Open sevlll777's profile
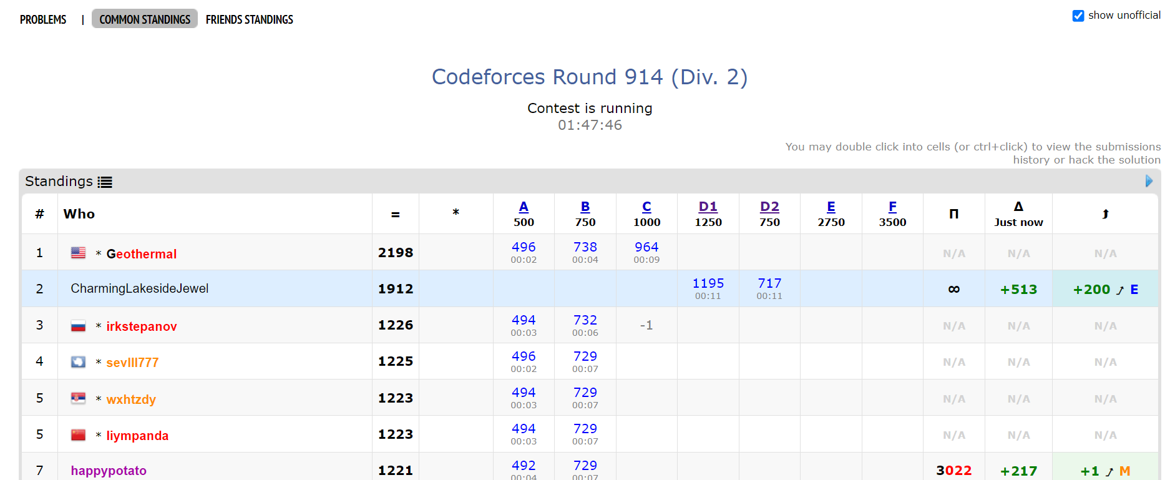The width and height of the screenshot is (1165, 480). [132, 363]
